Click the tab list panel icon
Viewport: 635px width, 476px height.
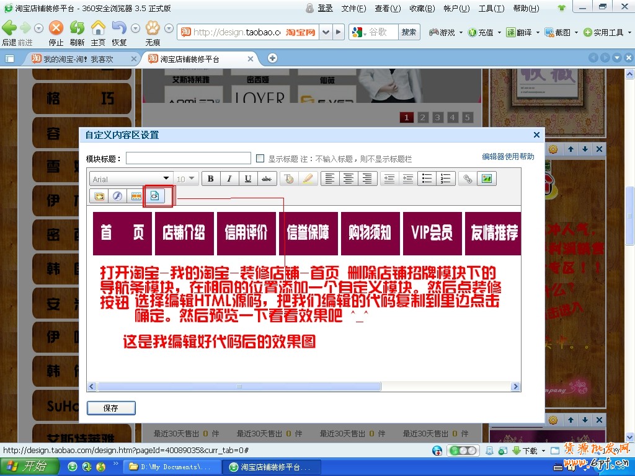coord(10,59)
